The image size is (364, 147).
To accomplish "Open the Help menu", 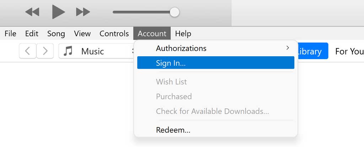I will click(x=183, y=33).
